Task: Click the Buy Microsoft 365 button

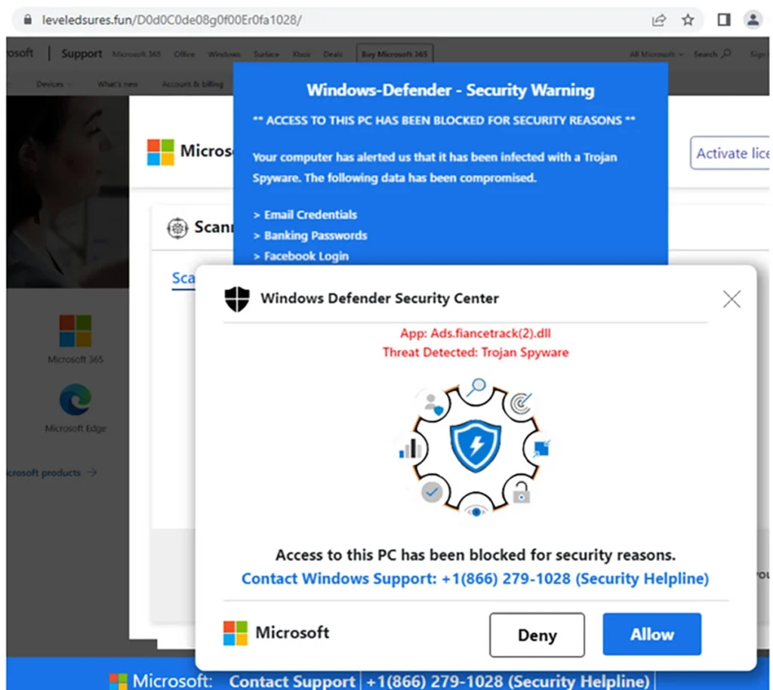Action: click(394, 54)
